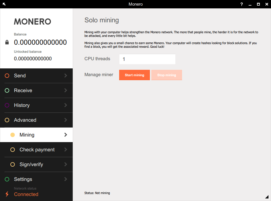Expand Send using its chevron arrow
Viewport: 271px width, 201px height.
point(66,75)
